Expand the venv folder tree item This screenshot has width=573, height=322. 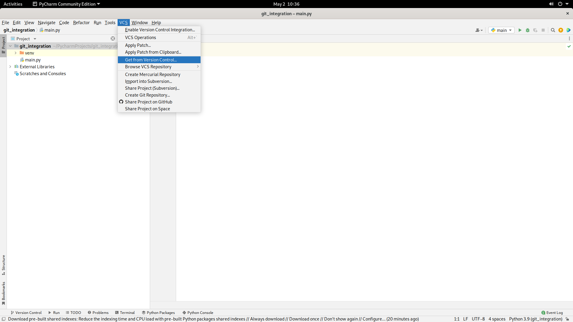15,53
